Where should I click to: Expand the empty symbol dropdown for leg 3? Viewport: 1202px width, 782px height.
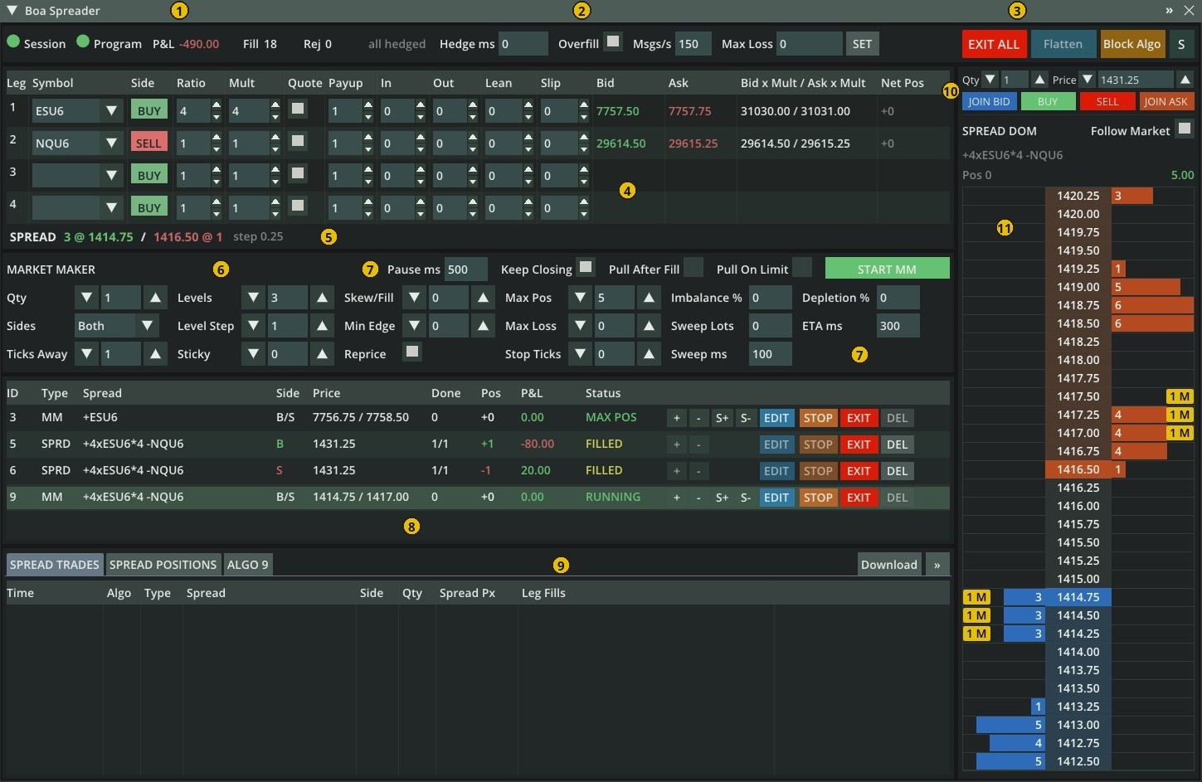pyautogui.click(x=110, y=176)
